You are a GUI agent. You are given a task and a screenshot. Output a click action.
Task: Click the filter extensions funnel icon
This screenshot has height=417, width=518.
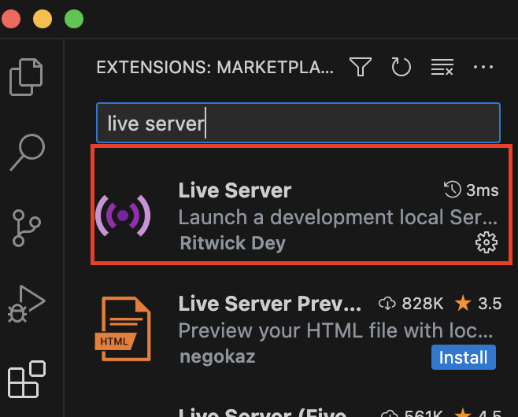click(x=361, y=67)
